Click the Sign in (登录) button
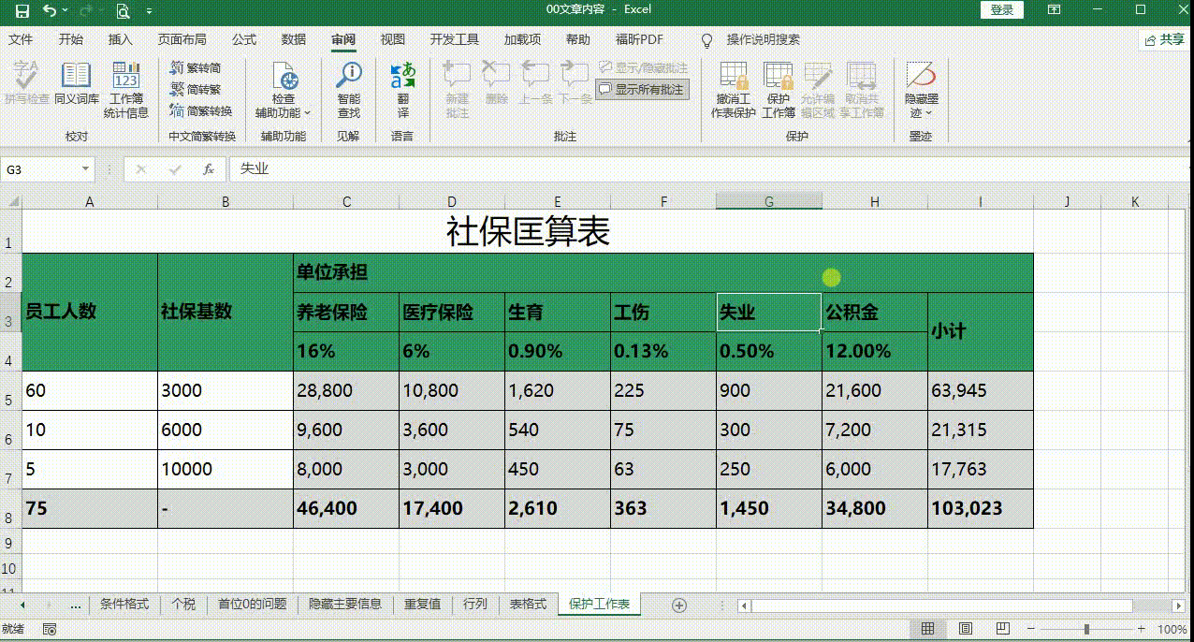 pyautogui.click(x=1002, y=9)
